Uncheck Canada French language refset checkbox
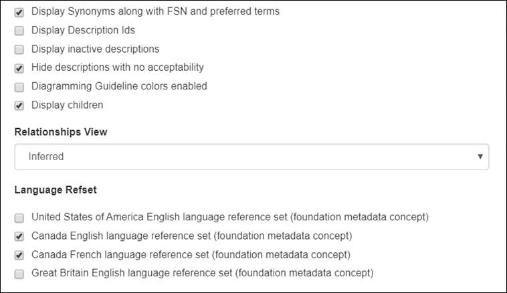 [19, 255]
